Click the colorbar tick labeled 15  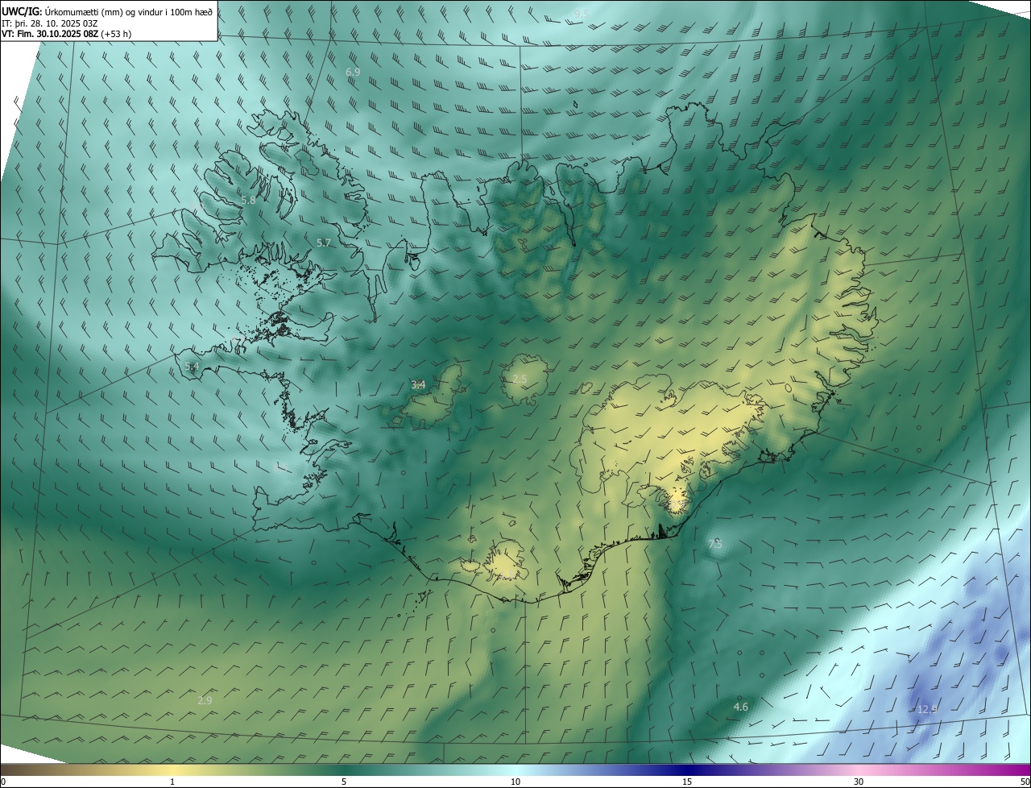point(687,782)
